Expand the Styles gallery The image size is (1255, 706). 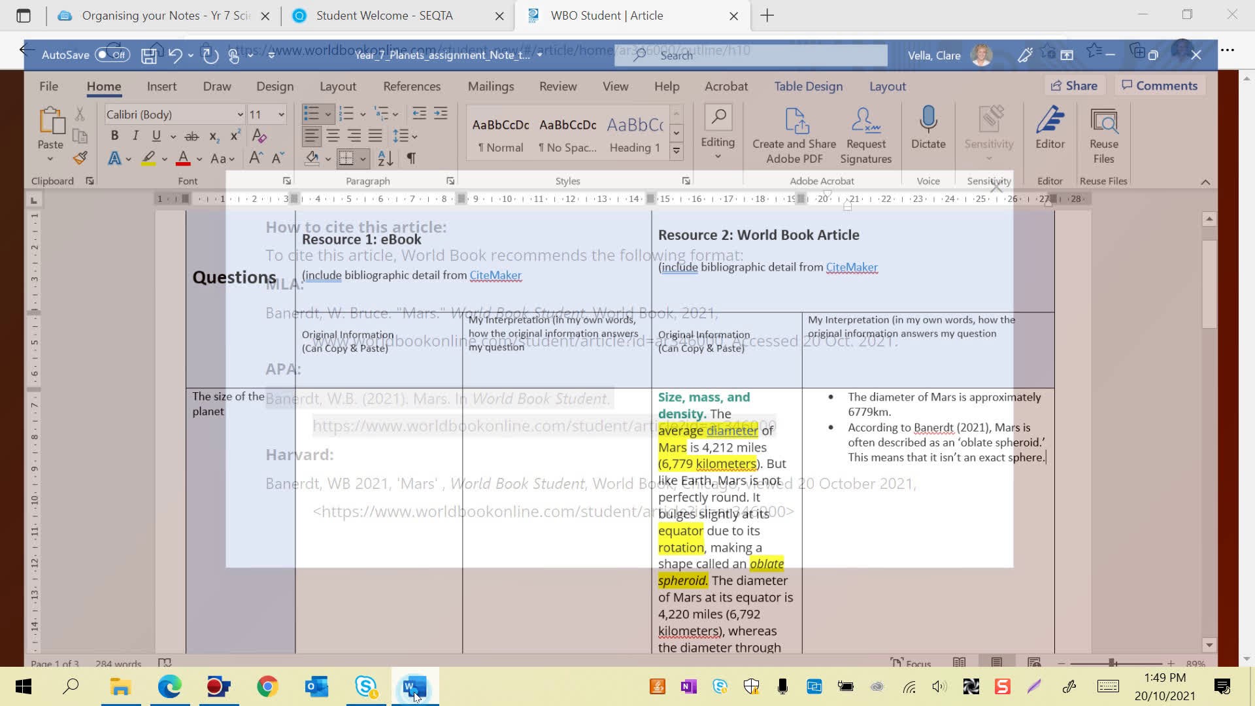(677, 151)
